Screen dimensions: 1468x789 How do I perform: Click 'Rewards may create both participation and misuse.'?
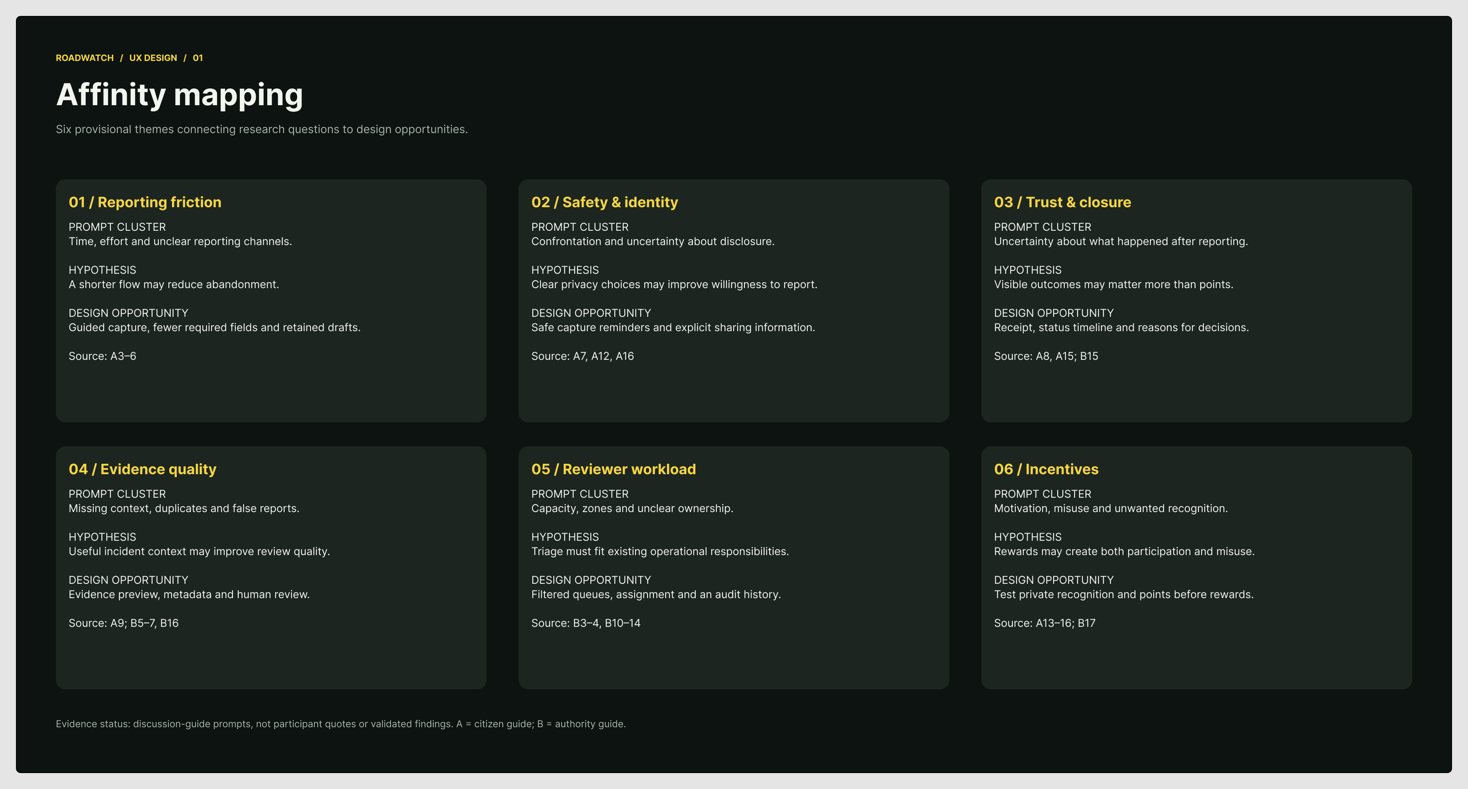(1125, 552)
